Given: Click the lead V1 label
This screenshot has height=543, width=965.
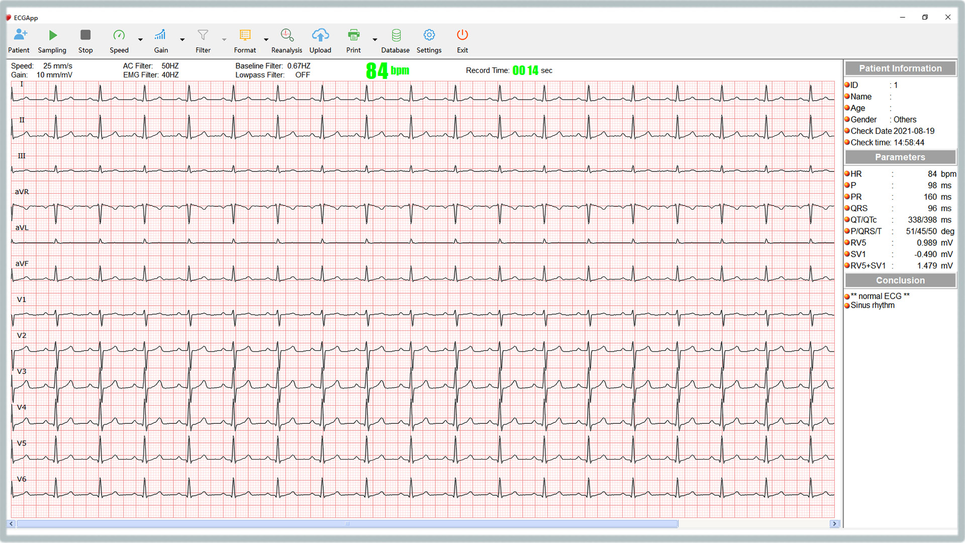Looking at the screenshot, I should click(x=22, y=300).
